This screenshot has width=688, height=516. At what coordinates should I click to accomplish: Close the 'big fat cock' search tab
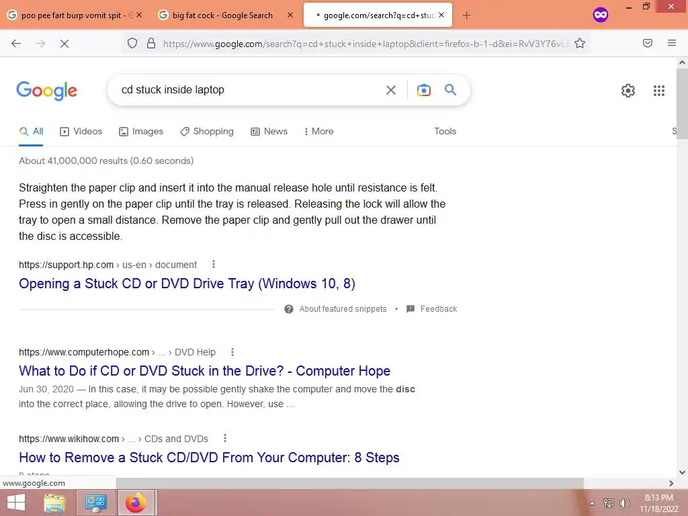(290, 15)
